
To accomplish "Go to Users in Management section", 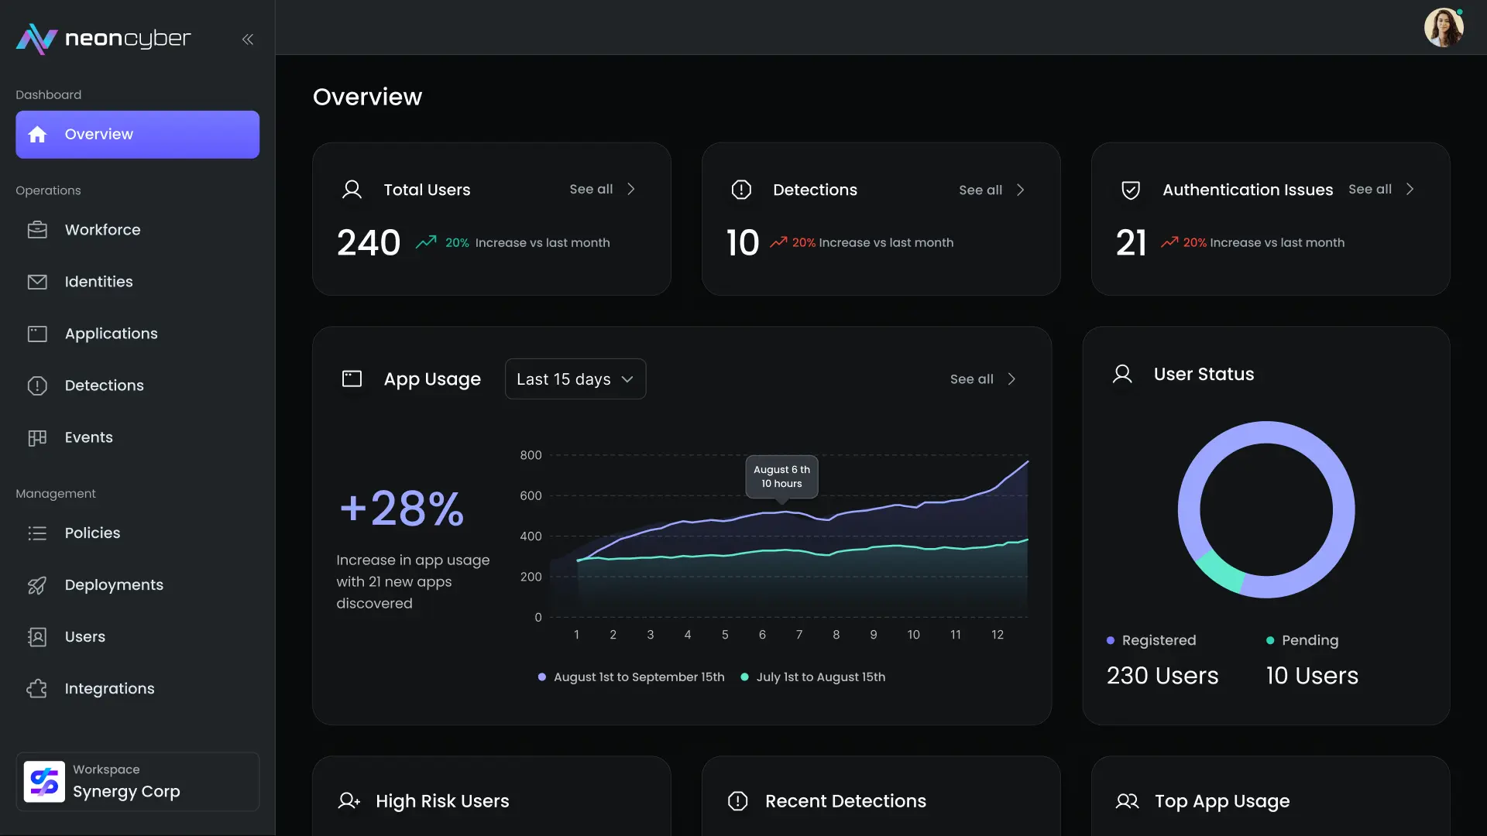I will click(x=84, y=637).
